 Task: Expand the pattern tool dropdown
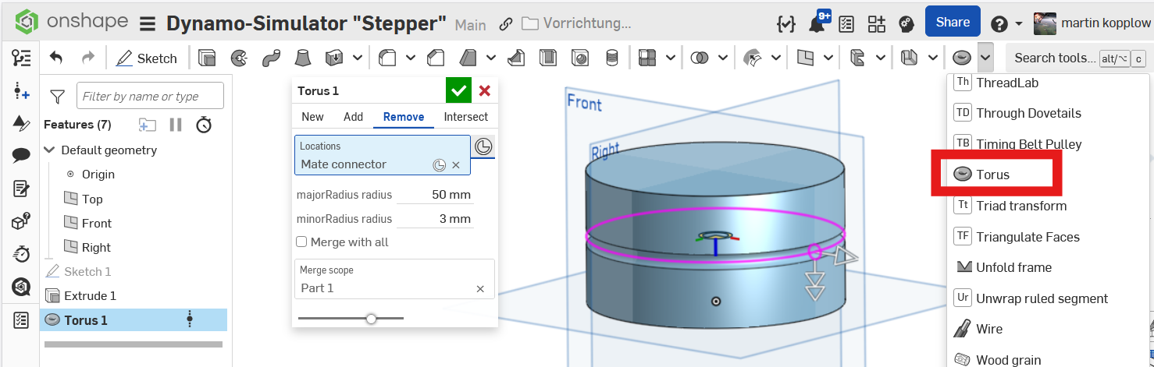pyautogui.click(x=670, y=58)
